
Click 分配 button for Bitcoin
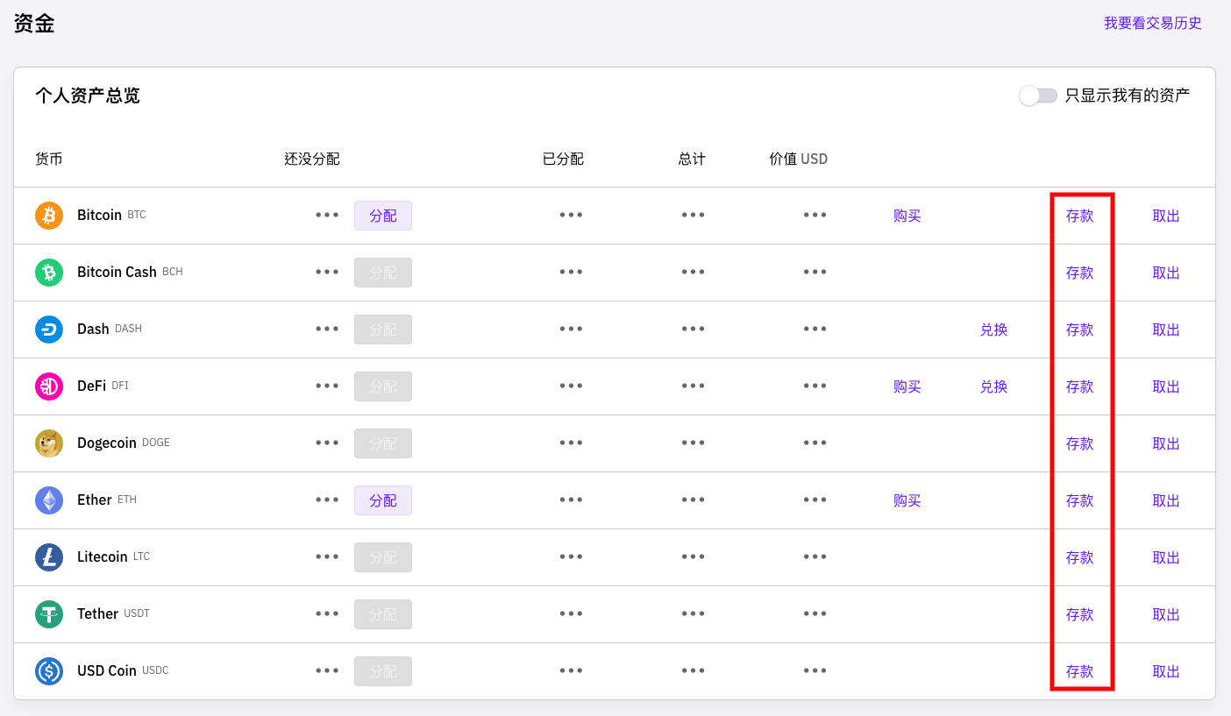(383, 216)
